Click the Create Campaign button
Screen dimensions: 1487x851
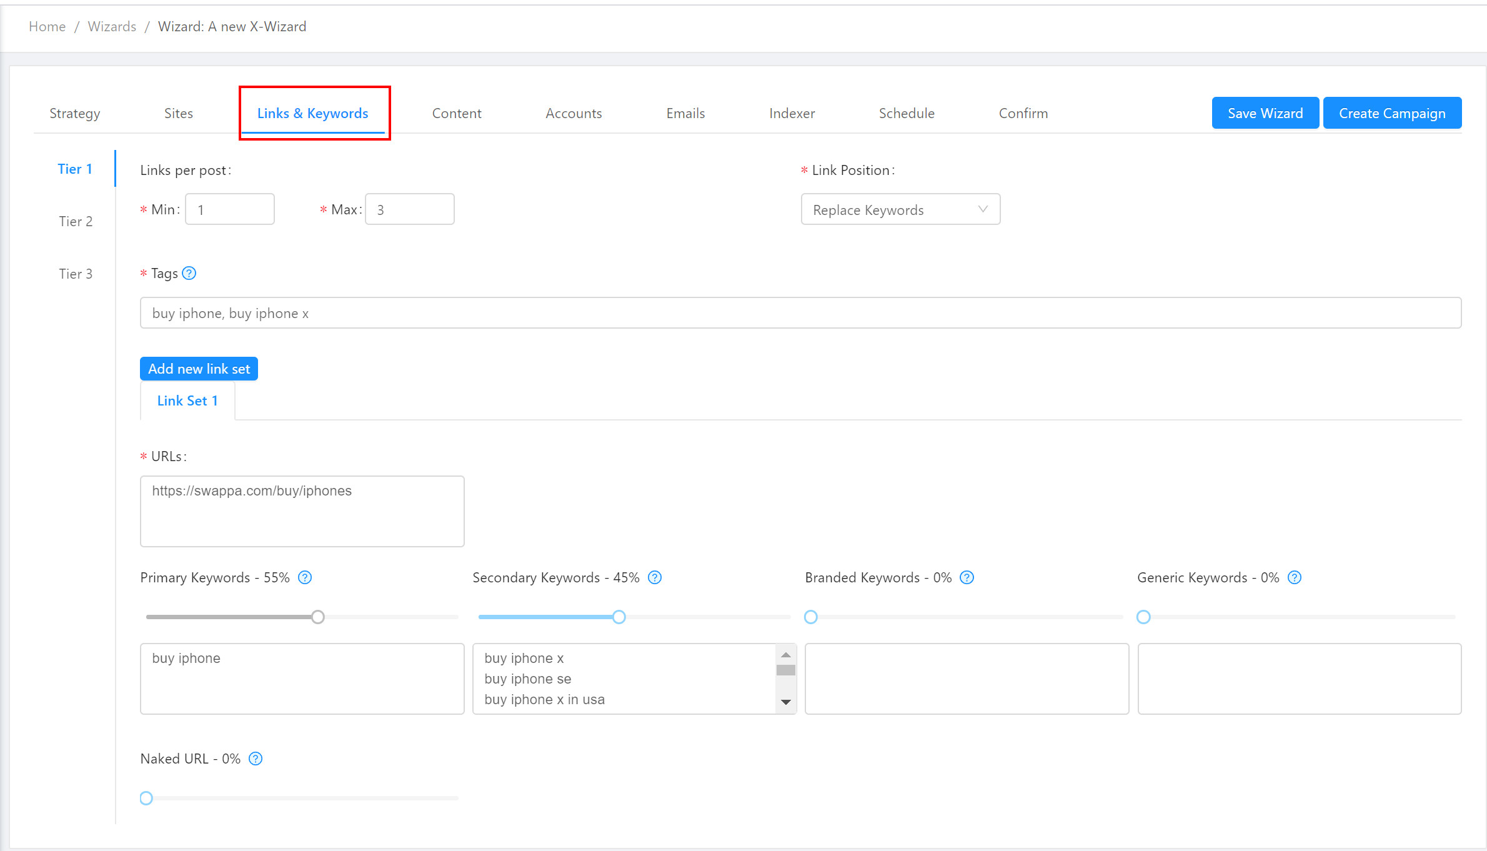click(x=1391, y=113)
